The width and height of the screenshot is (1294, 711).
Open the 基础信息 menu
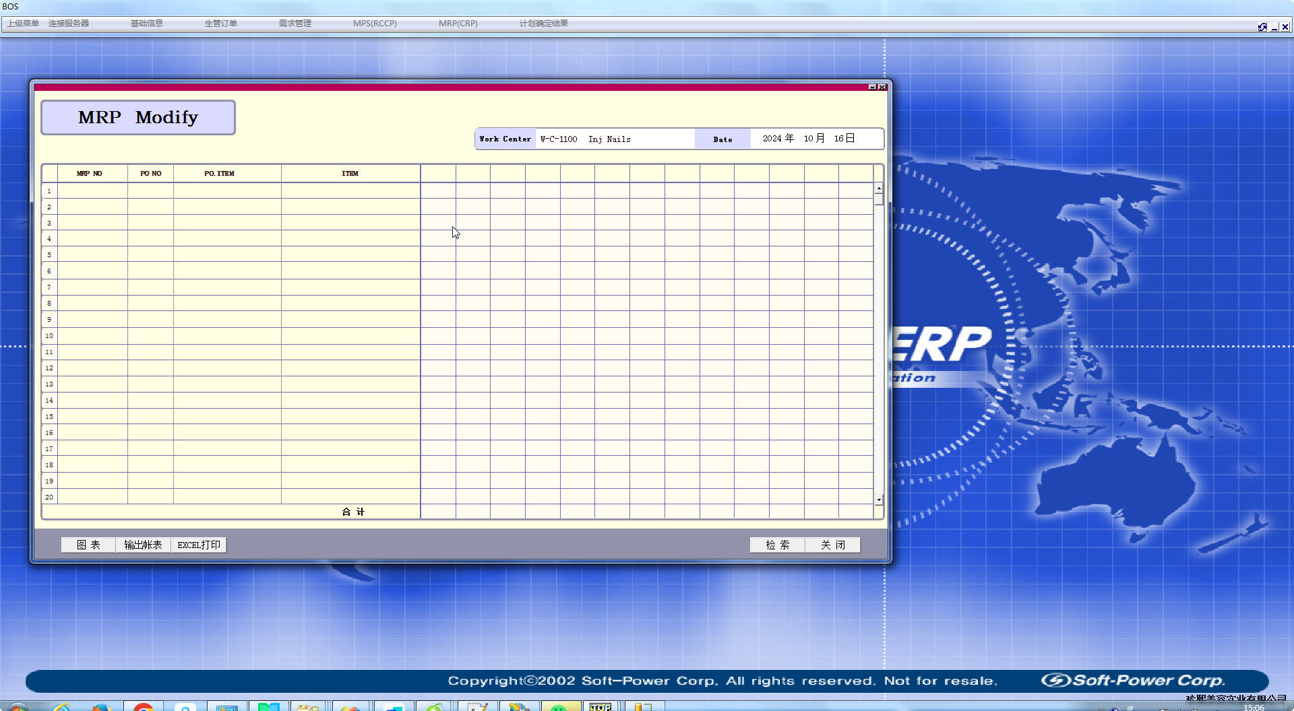click(146, 24)
